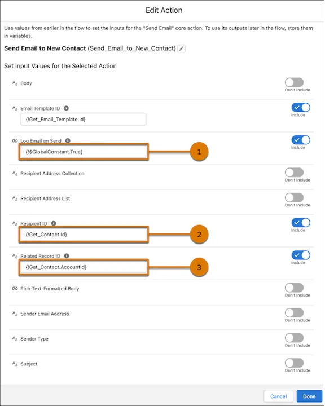
Task: Disable the Log Email on Send toggle
Action: click(x=301, y=140)
